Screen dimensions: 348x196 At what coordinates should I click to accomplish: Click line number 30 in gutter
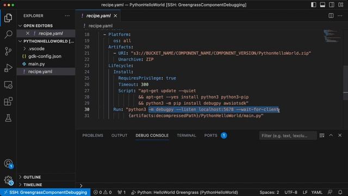point(87,109)
